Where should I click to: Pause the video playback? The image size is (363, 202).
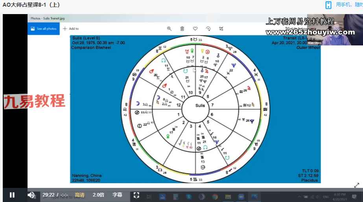tap(12, 195)
